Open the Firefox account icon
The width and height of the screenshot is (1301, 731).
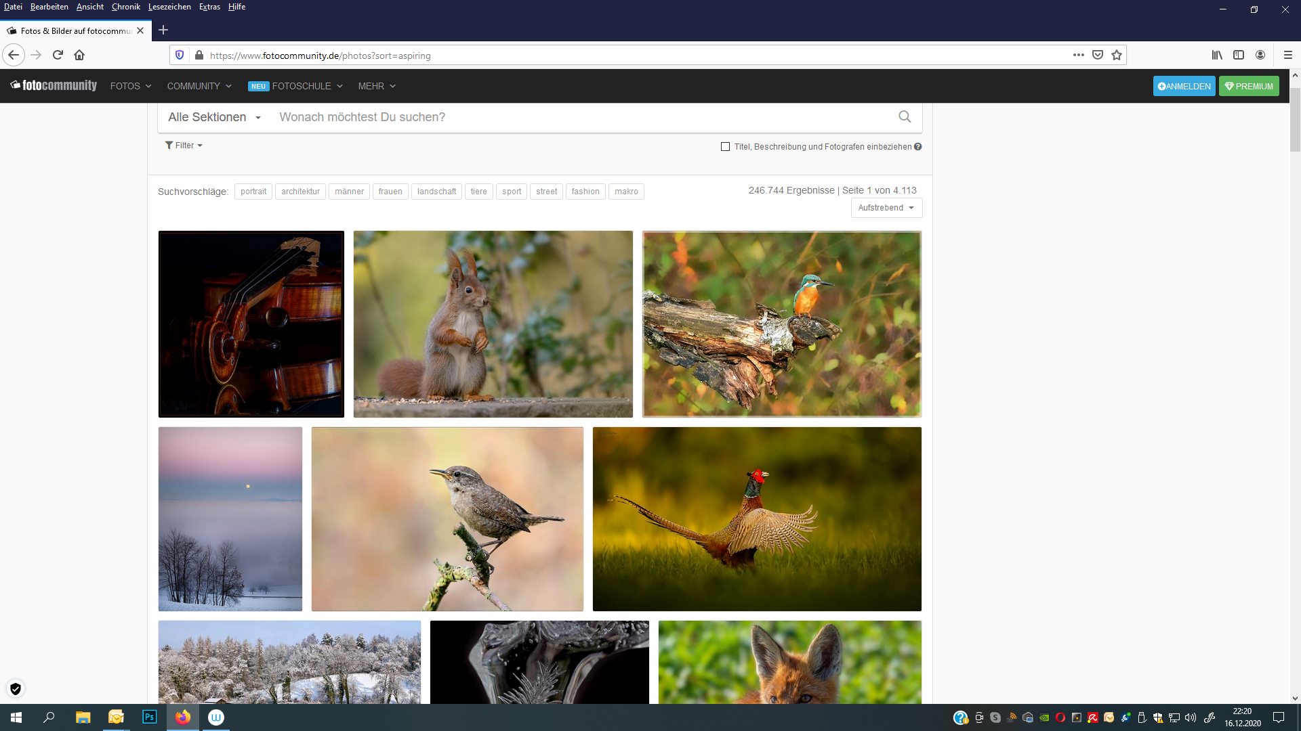1260,55
